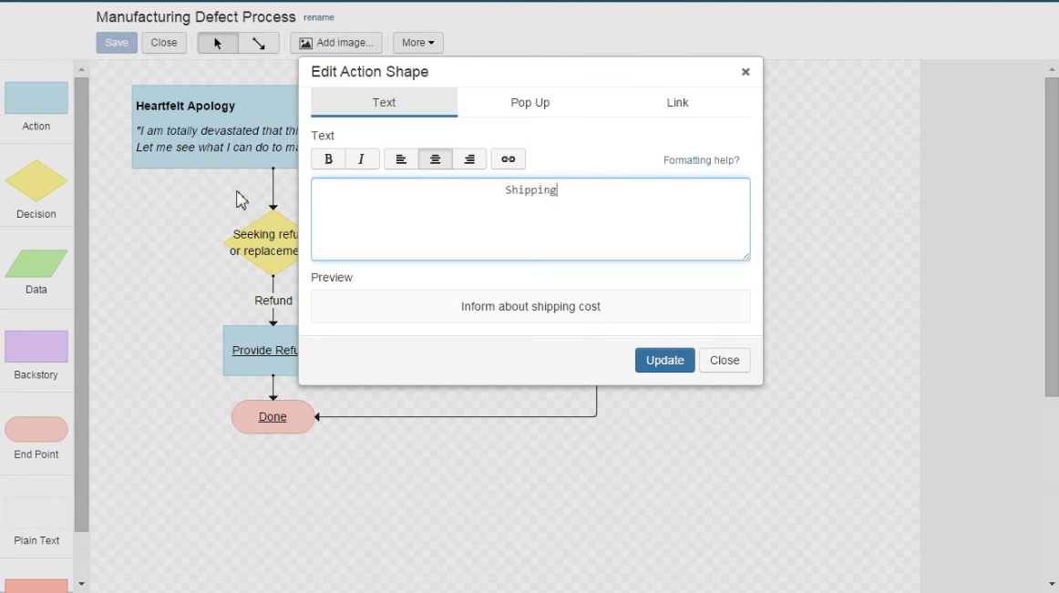The width and height of the screenshot is (1059, 593).
Task: Pick the yellow Decision diamond shape
Action: coord(36,181)
